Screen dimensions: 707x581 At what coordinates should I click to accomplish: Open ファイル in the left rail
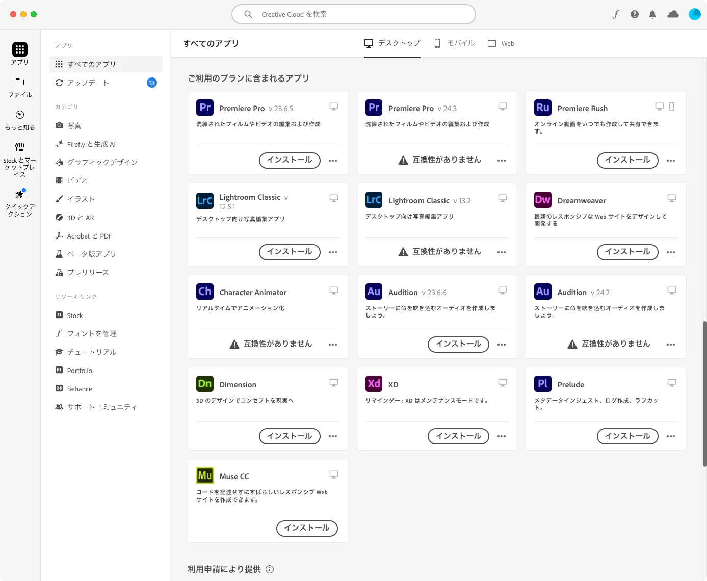click(x=20, y=88)
